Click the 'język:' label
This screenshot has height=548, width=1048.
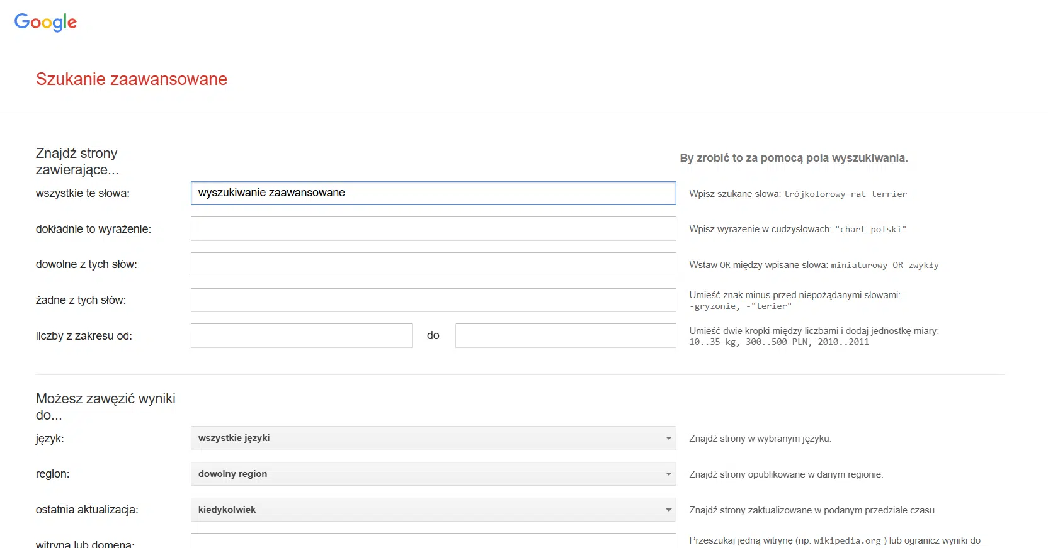50,439
